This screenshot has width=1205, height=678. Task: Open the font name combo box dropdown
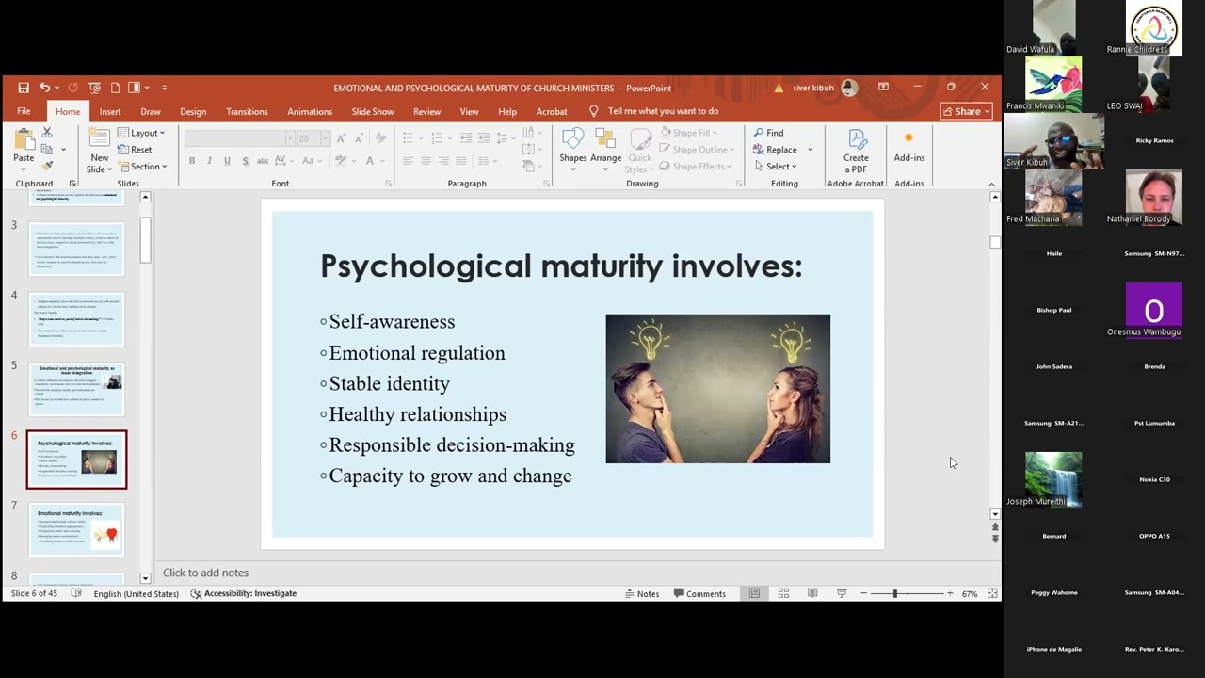(289, 138)
